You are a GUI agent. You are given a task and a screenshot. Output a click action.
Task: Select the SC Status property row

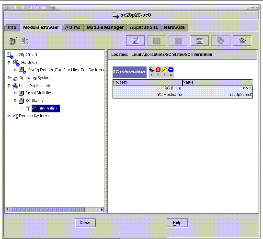[183, 88]
